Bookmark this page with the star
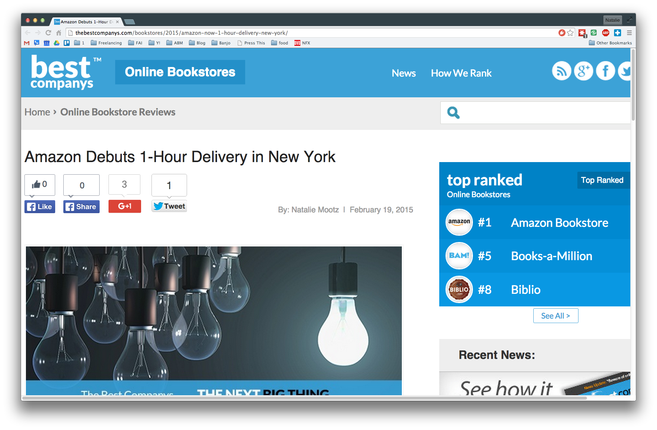This screenshot has height=430, width=657. tap(570, 33)
